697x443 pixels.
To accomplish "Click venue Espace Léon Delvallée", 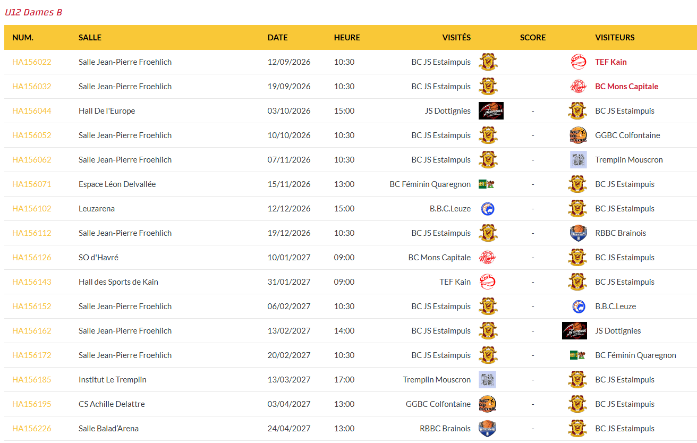I will point(117,184).
